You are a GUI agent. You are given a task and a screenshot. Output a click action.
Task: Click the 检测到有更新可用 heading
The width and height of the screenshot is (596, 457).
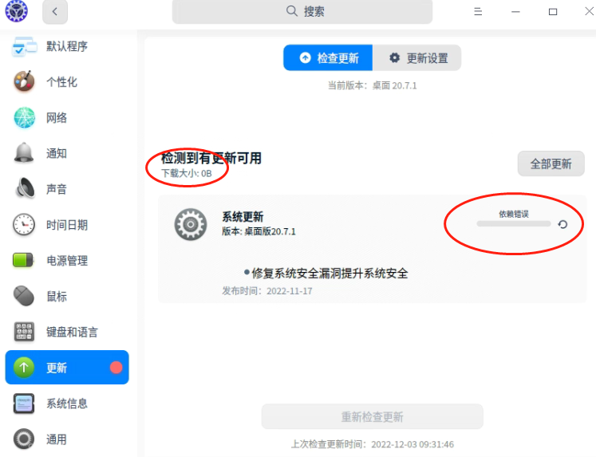pyautogui.click(x=211, y=158)
